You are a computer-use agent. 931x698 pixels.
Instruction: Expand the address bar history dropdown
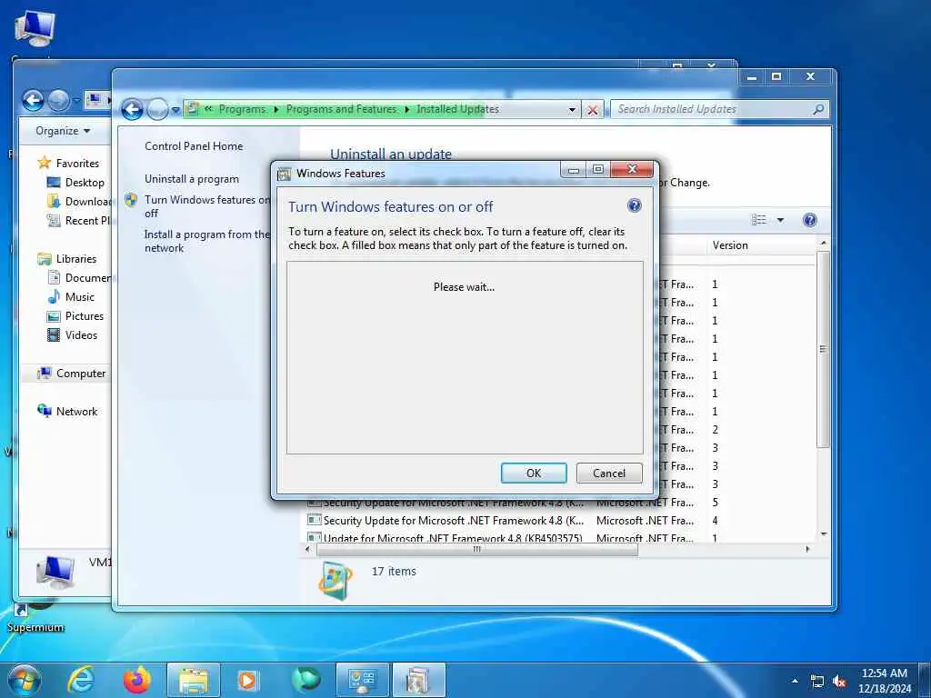click(x=572, y=110)
